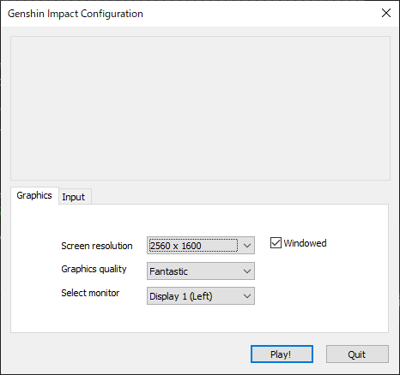This screenshot has width=400, height=375.
Task: Click the Select monitor label
Action: [90, 293]
